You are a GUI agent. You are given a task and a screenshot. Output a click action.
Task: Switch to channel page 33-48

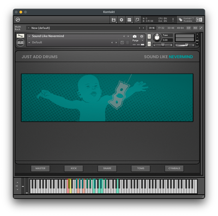tap(171, 28)
